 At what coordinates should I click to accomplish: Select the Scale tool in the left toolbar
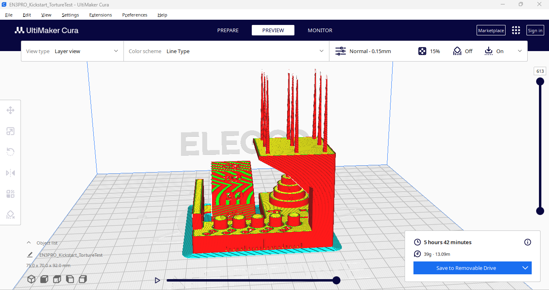tap(10, 131)
